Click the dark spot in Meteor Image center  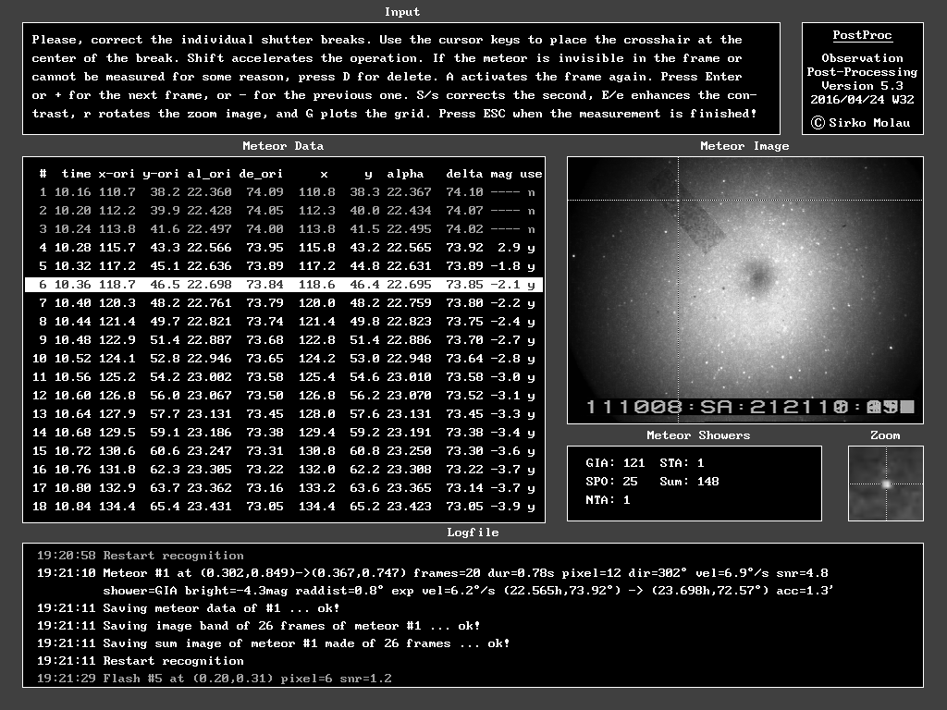tap(759, 275)
